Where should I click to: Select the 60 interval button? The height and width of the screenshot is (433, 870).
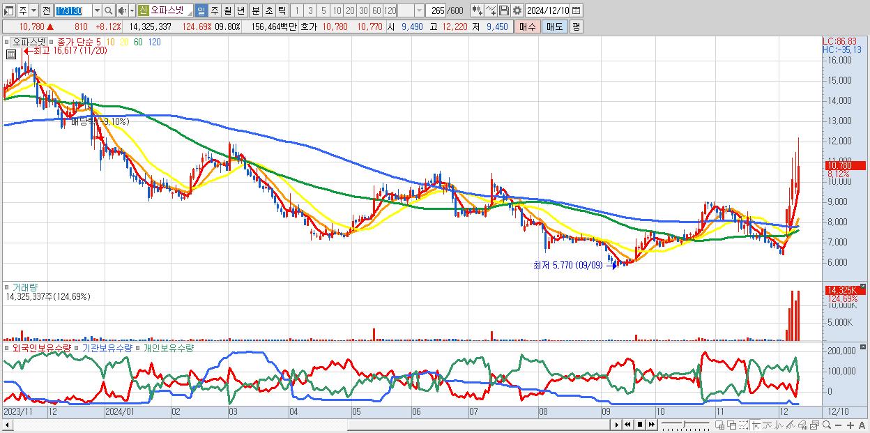(376, 10)
